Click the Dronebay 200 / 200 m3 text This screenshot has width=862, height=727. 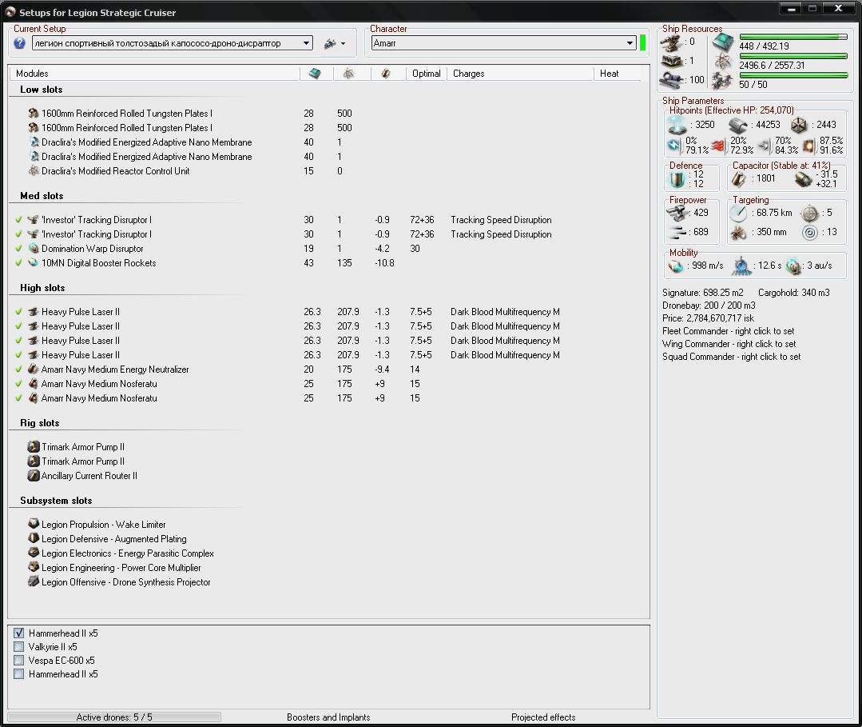pos(709,306)
